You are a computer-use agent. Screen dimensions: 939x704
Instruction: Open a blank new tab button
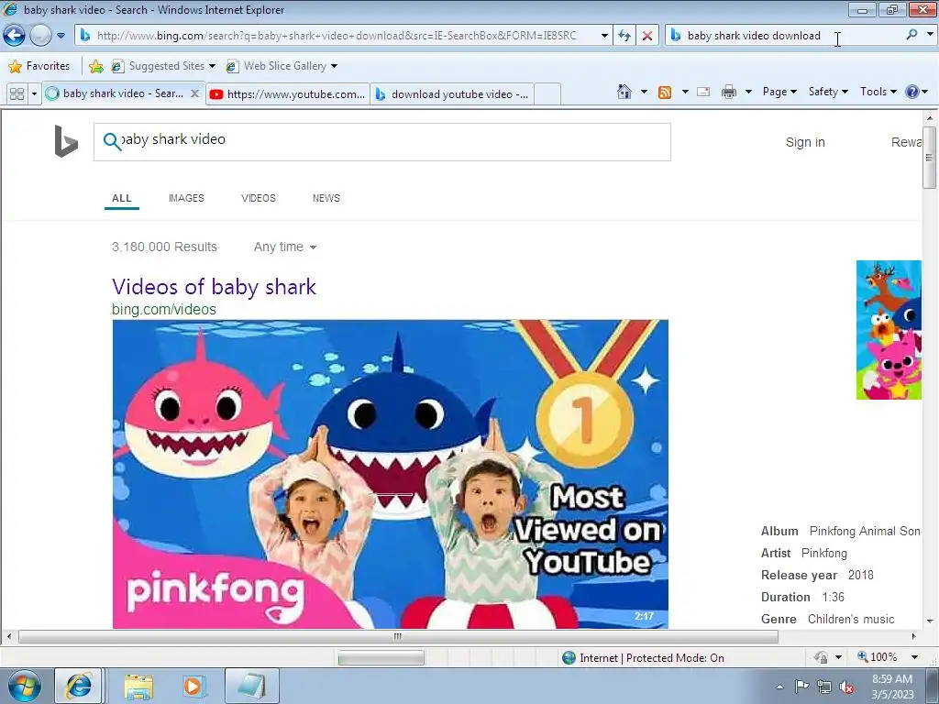tap(547, 94)
